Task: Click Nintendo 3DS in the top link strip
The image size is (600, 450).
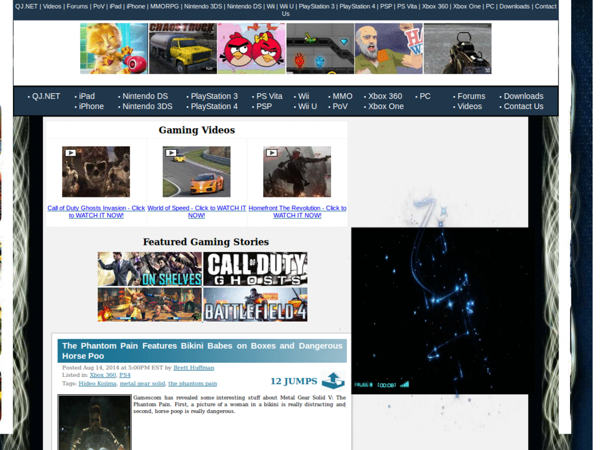Action: click(x=203, y=6)
